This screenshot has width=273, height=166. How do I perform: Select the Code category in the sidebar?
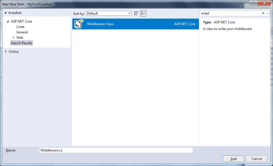[20, 27]
